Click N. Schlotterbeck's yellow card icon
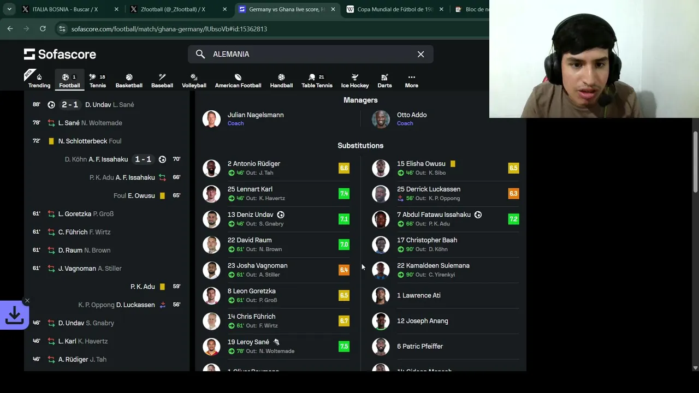 pyautogui.click(x=51, y=141)
